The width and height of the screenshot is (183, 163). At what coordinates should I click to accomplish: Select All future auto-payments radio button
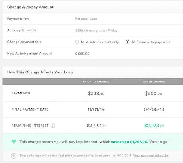(x=127, y=42)
